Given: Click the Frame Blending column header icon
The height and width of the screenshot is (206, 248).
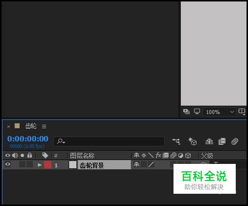Looking at the screenshot, I should tap(166, 155).
